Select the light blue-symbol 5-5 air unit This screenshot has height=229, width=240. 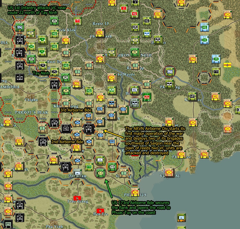[146, 33]
